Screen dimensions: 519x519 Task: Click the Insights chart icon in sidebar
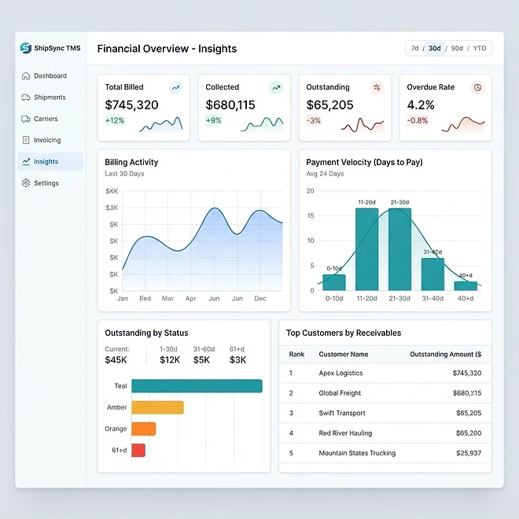(26, 161)
